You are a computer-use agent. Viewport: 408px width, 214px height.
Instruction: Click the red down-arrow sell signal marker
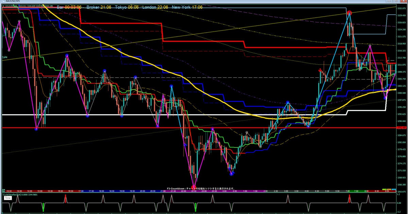click(320, 70)
